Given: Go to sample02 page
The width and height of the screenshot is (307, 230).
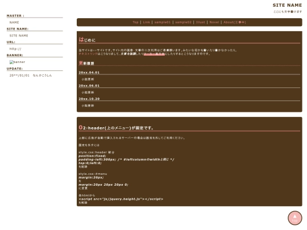Looking at the screenshot, I should click(x=183, y=22).
